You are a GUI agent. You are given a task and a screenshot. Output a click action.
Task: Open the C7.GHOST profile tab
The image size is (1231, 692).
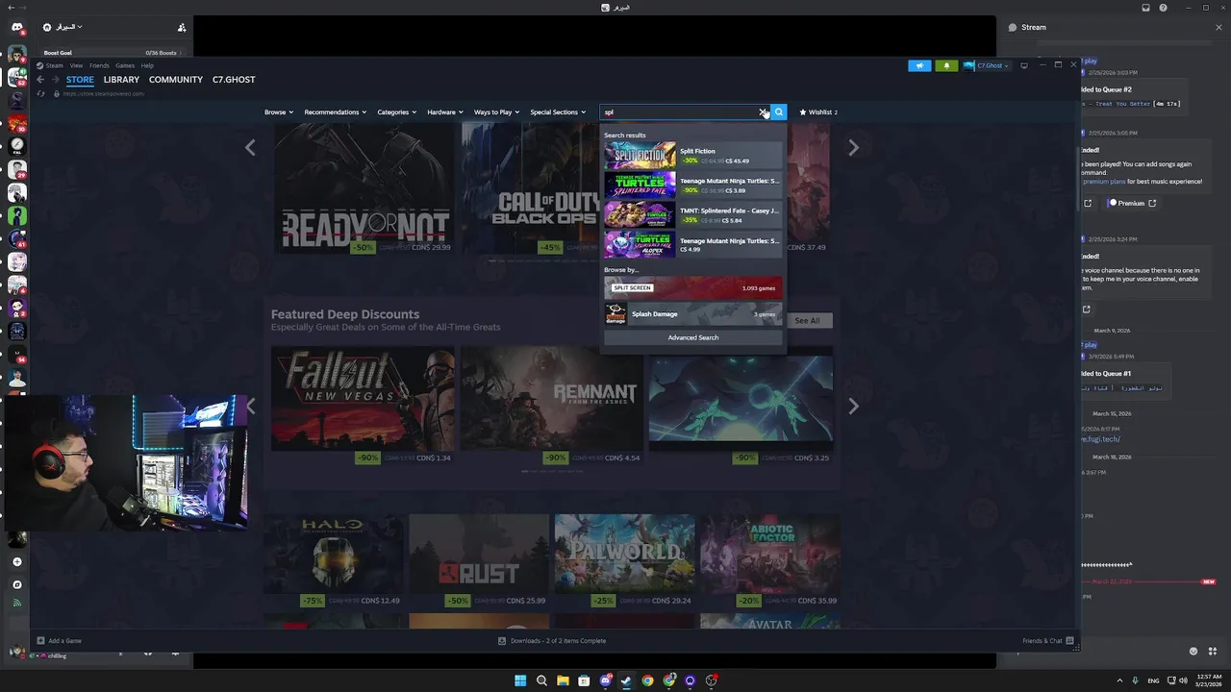pyautogui.click(x=234, y=80)
